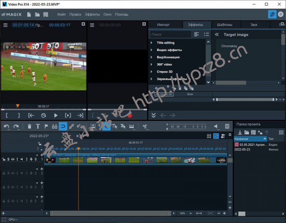The image size is (286, 223).
Task: Select the scissors cut tool
Action: point(145,126)
